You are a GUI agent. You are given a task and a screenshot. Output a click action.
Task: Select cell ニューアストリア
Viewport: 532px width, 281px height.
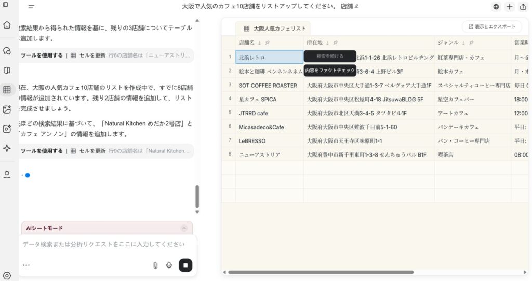point(270,154)
